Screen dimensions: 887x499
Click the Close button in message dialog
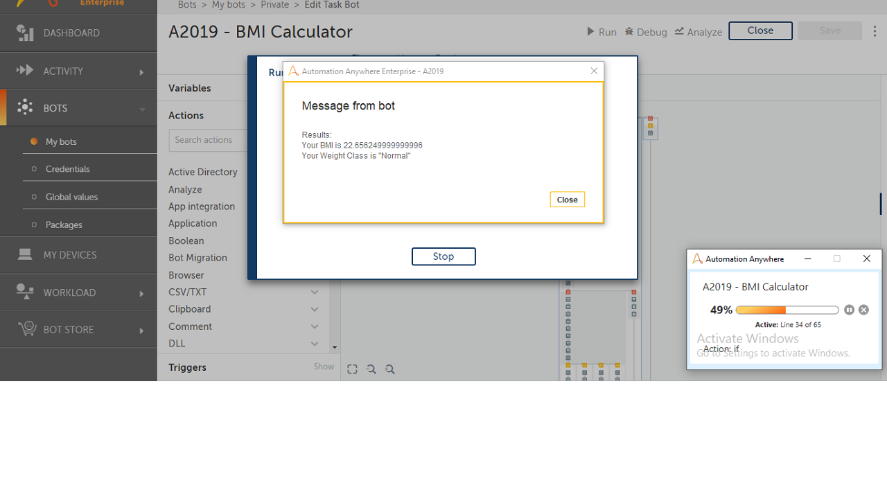pos(567,200)
